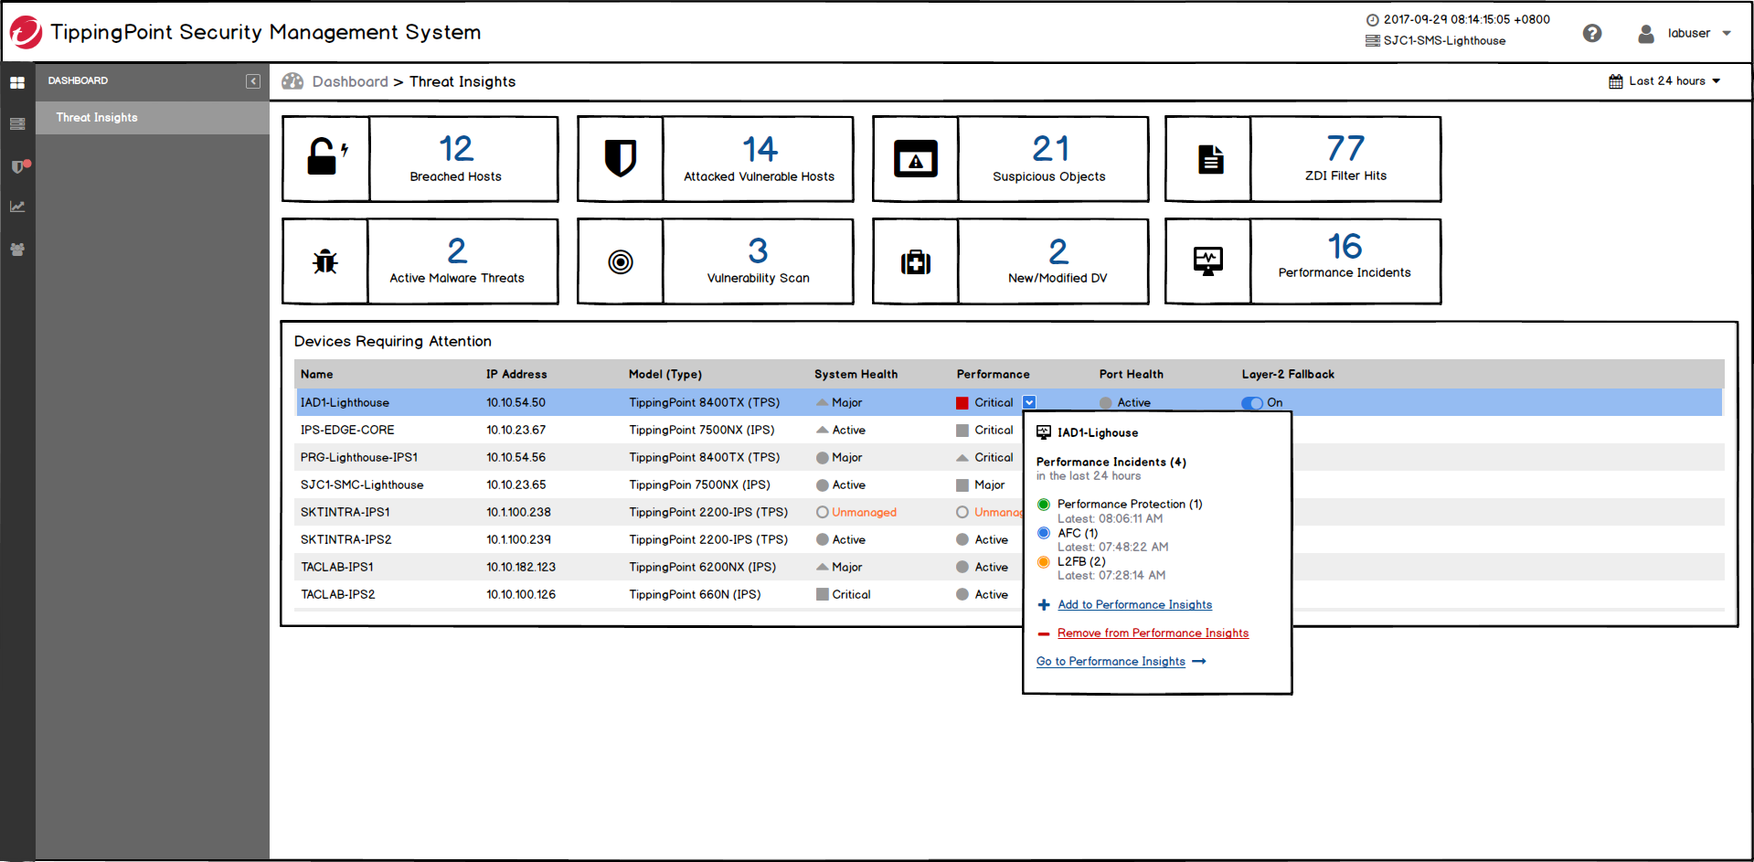Click the Active Malware Threats bug icon

pos(325,261)
